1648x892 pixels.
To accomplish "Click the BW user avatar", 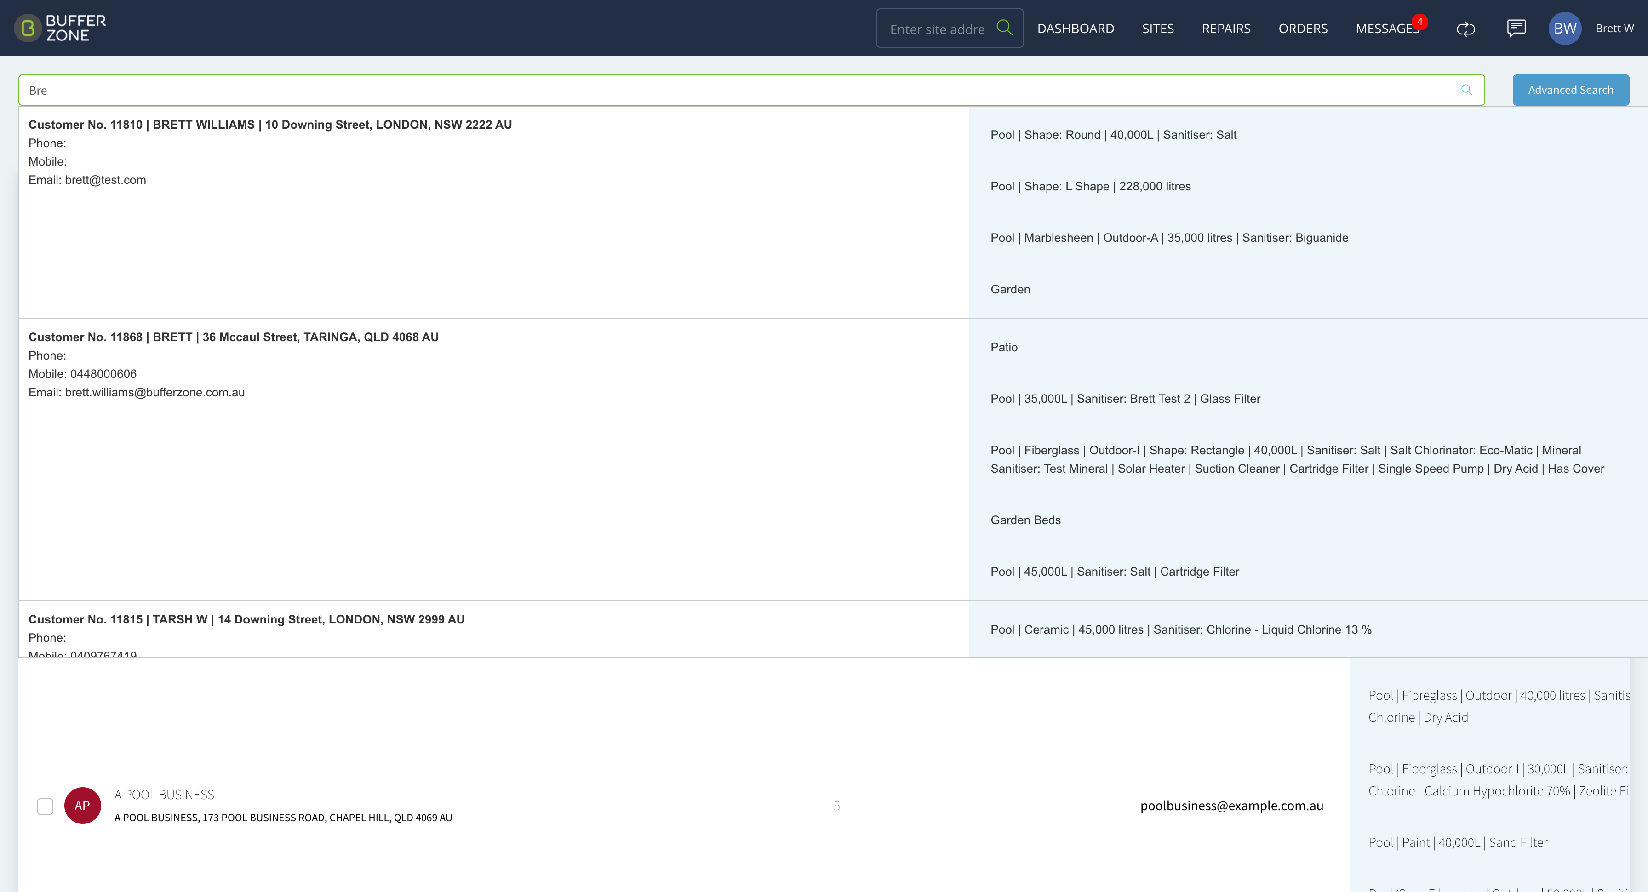I will (x=1565, y=28).
